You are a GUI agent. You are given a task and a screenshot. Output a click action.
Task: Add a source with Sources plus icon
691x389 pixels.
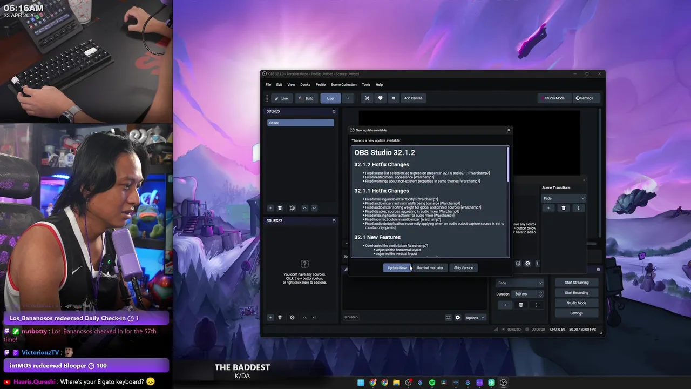point(270,317)
